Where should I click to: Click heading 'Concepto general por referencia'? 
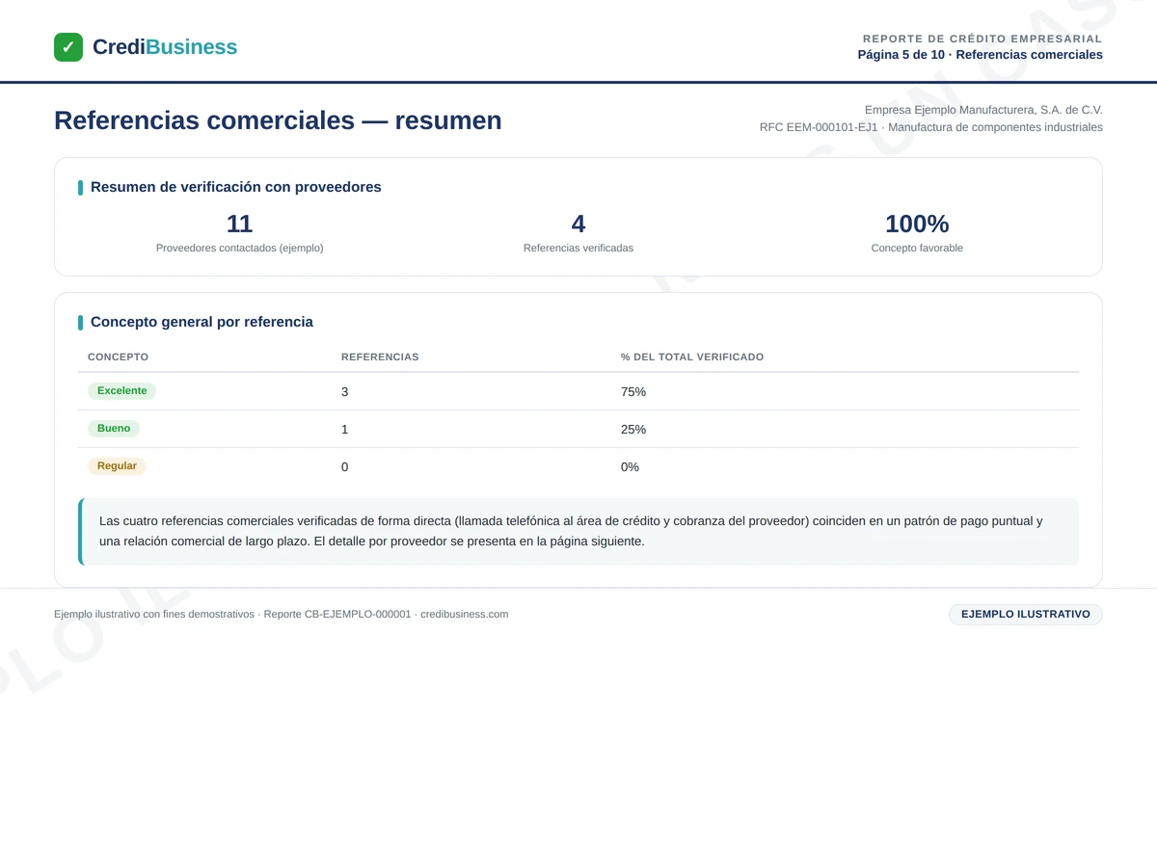[202, 322]
